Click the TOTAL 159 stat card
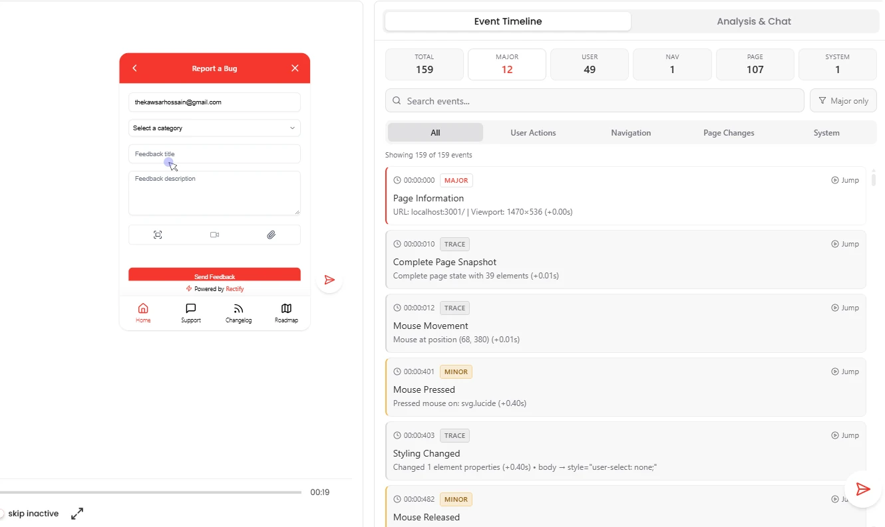The width and height of the screenshot is (885, 527). (425, 64)
